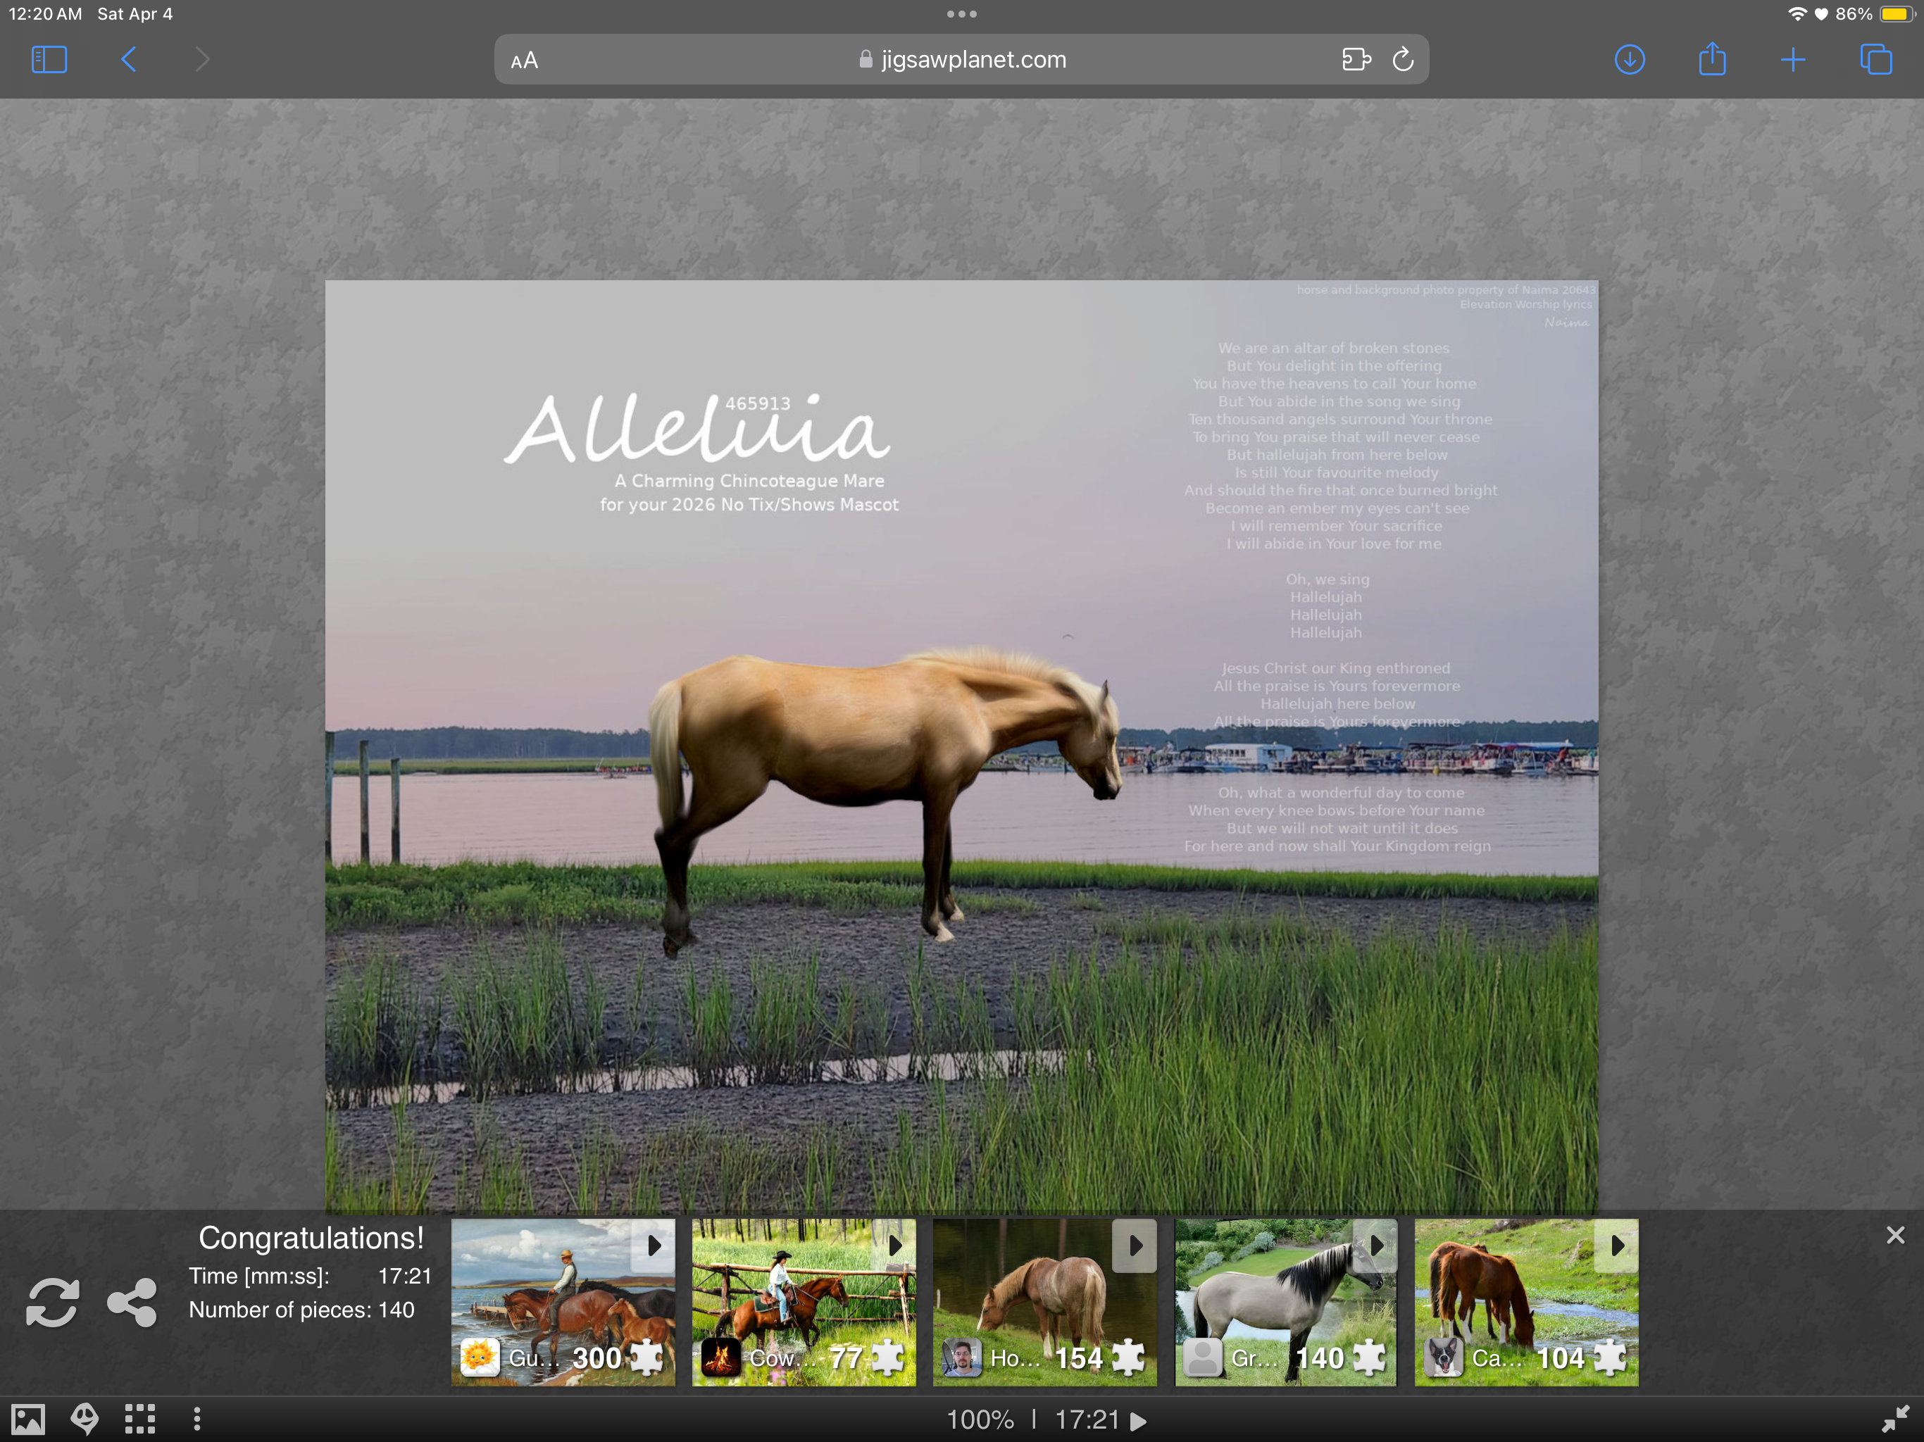Exit fullscreen with the shrink arrows icon
The width and height of the screenshot is (1924, 1442).
(1894, 1419)
